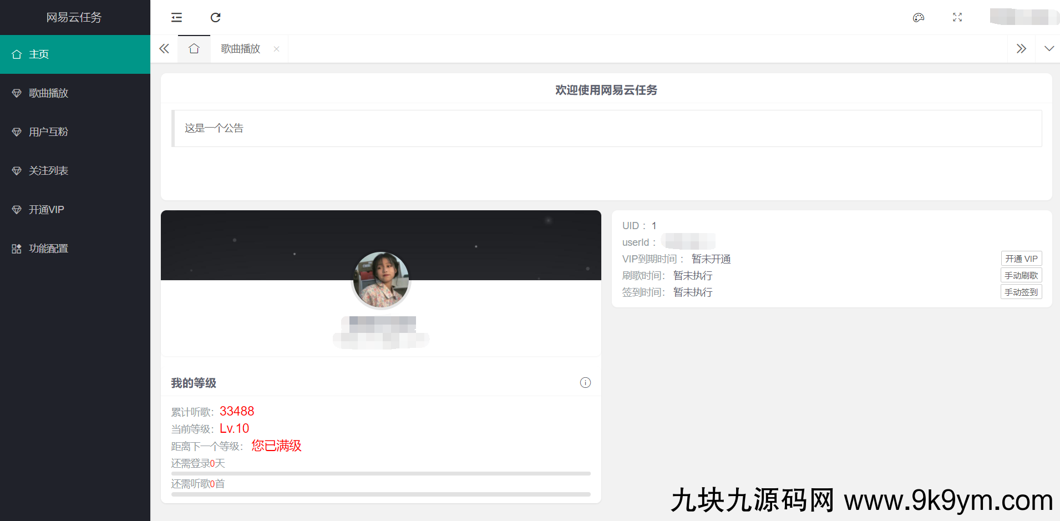Open the theme palette icon
The height and width of the screenshot is (521, 1060).
point(919,17)
